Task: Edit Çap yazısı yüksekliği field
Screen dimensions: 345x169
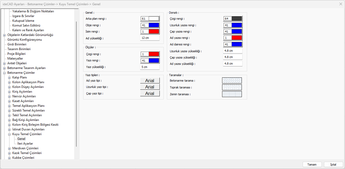Action: 233,57
